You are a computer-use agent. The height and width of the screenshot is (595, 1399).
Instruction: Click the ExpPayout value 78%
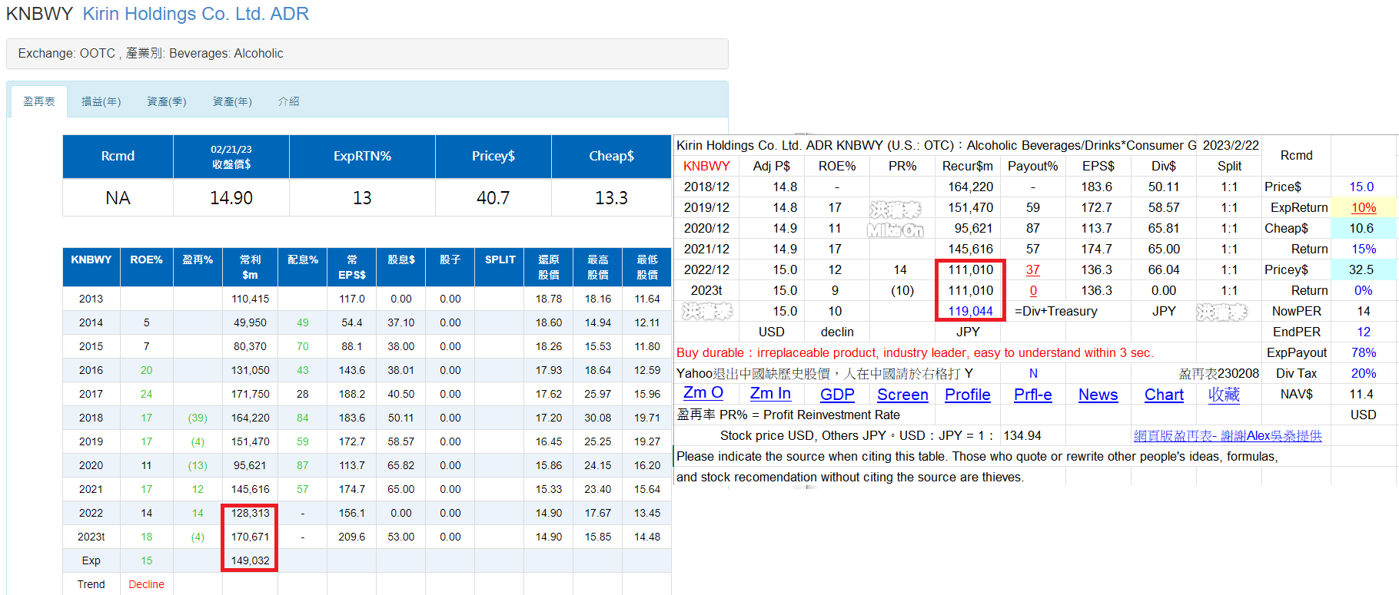(1364, 352)
